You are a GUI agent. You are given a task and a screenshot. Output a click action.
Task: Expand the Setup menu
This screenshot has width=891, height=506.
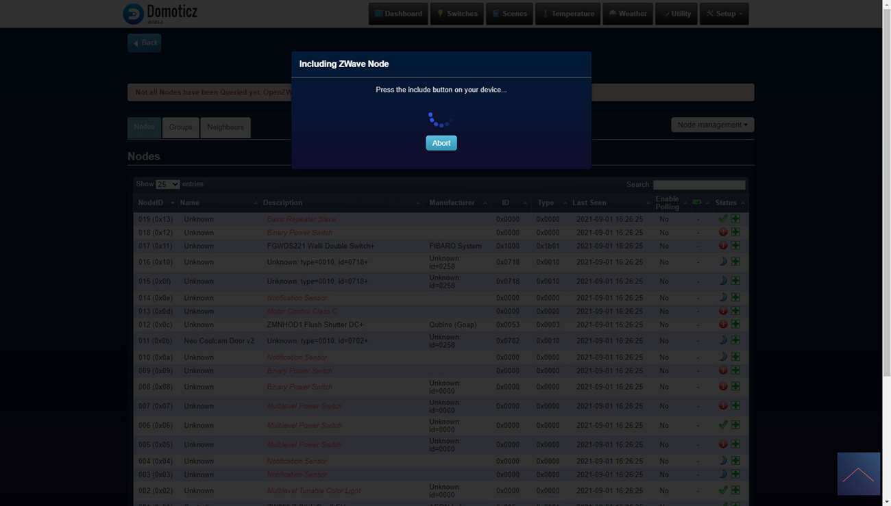[724, 14]
